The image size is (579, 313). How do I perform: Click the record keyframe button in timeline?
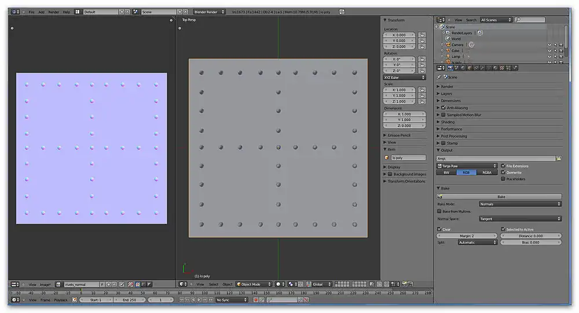[x=255, y=300]
